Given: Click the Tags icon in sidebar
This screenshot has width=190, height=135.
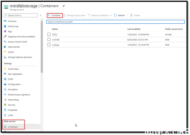Looking at the screenshot, I should [5, 31].
